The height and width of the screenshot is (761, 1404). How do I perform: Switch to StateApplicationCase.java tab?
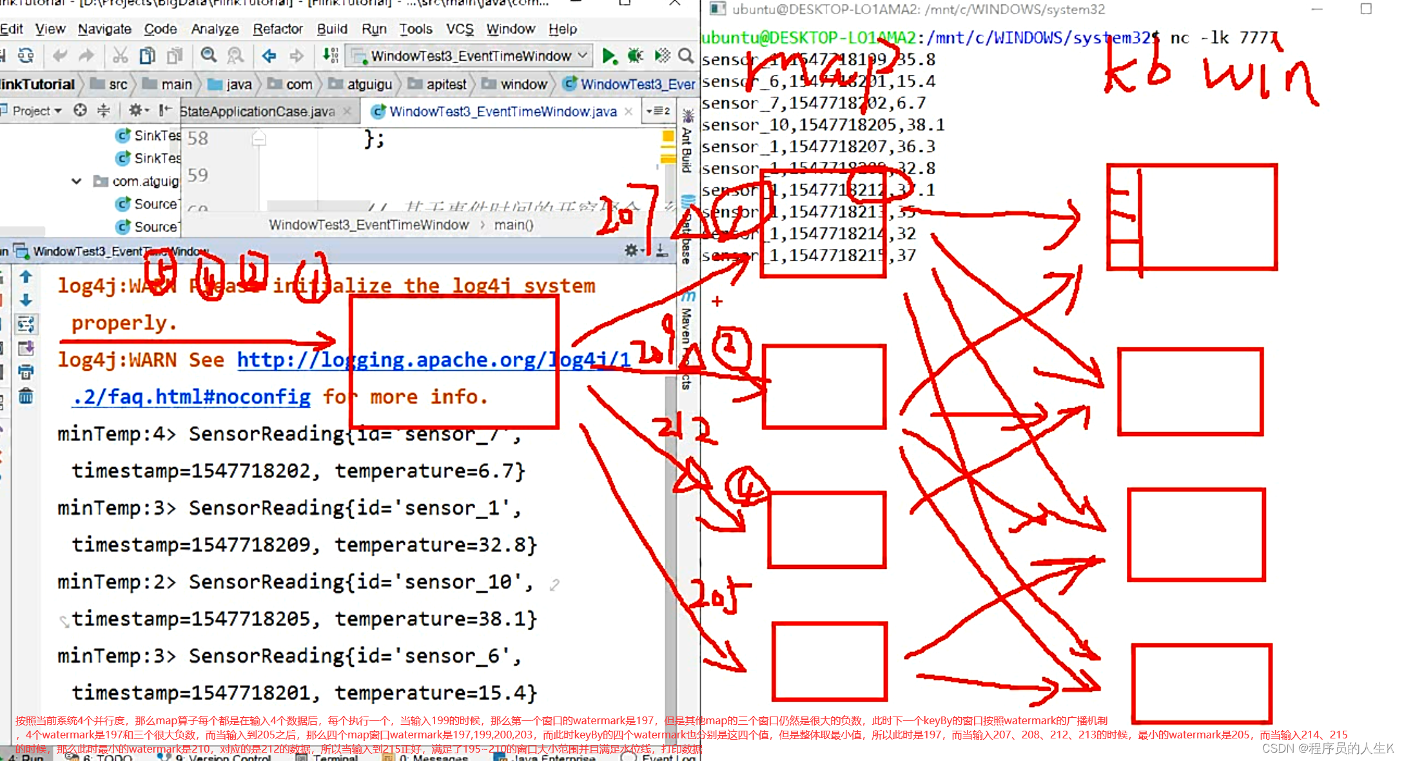258,112
